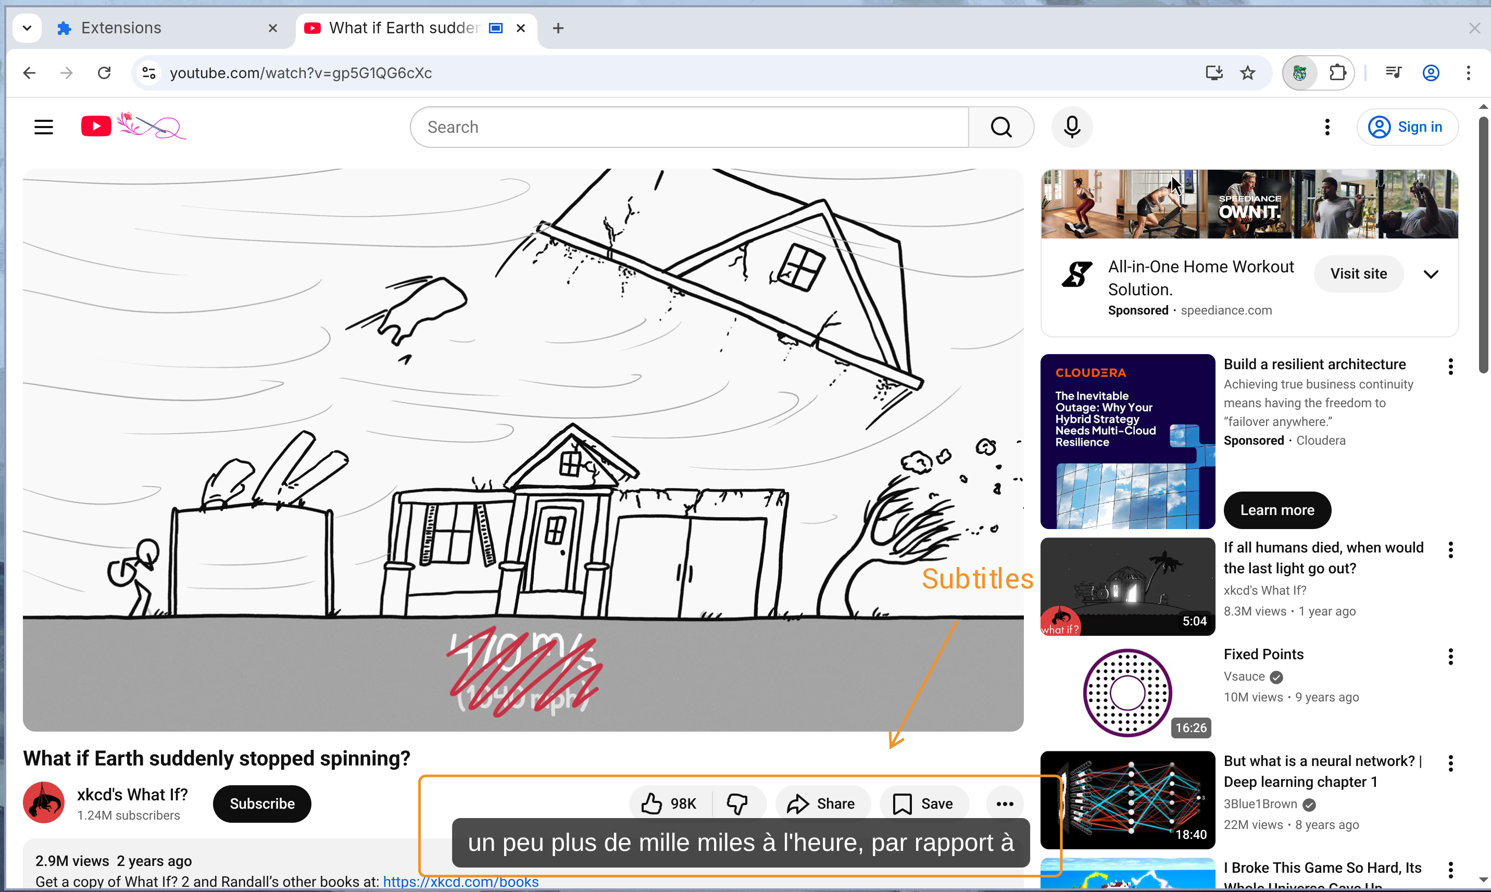Open options menu for Fixed Points video
Viewport: 1491px width, 892px height.
(1450, 657)
